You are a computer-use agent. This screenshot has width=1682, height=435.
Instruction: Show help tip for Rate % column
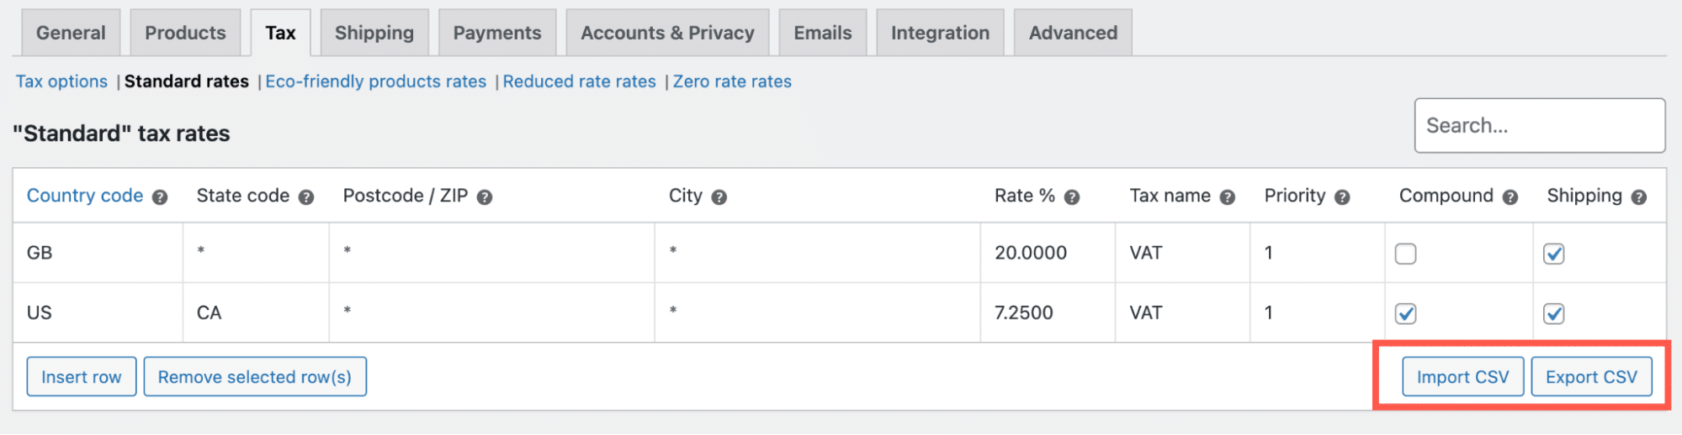(x=1072, y=197)
